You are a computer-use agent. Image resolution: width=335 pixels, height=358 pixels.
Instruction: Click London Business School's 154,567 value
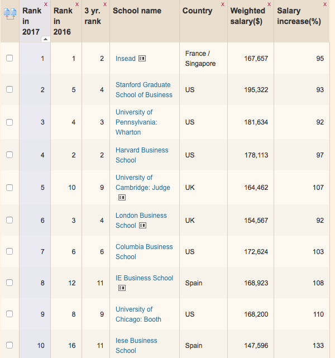click(x=256, y=220)
